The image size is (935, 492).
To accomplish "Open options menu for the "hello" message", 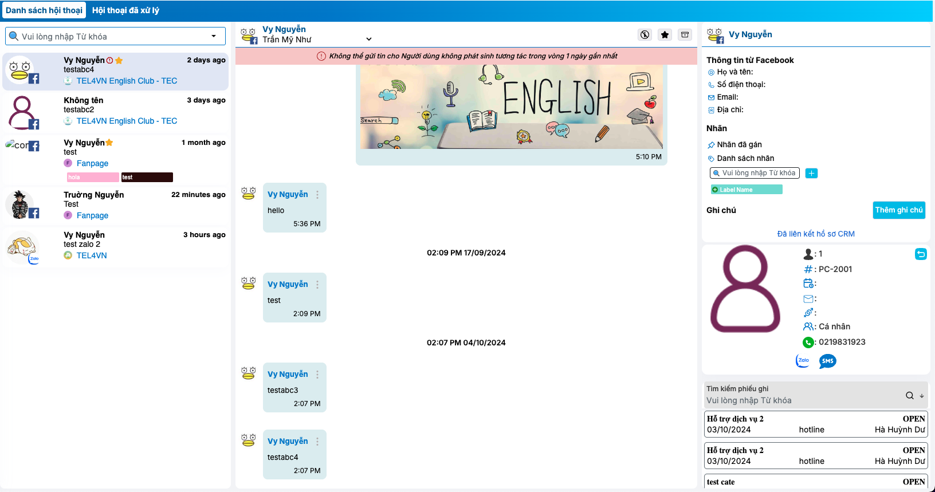I will [x=317, y=195].
